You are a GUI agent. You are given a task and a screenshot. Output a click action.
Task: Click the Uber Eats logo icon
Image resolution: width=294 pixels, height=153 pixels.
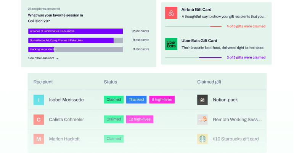coord(171,44)
